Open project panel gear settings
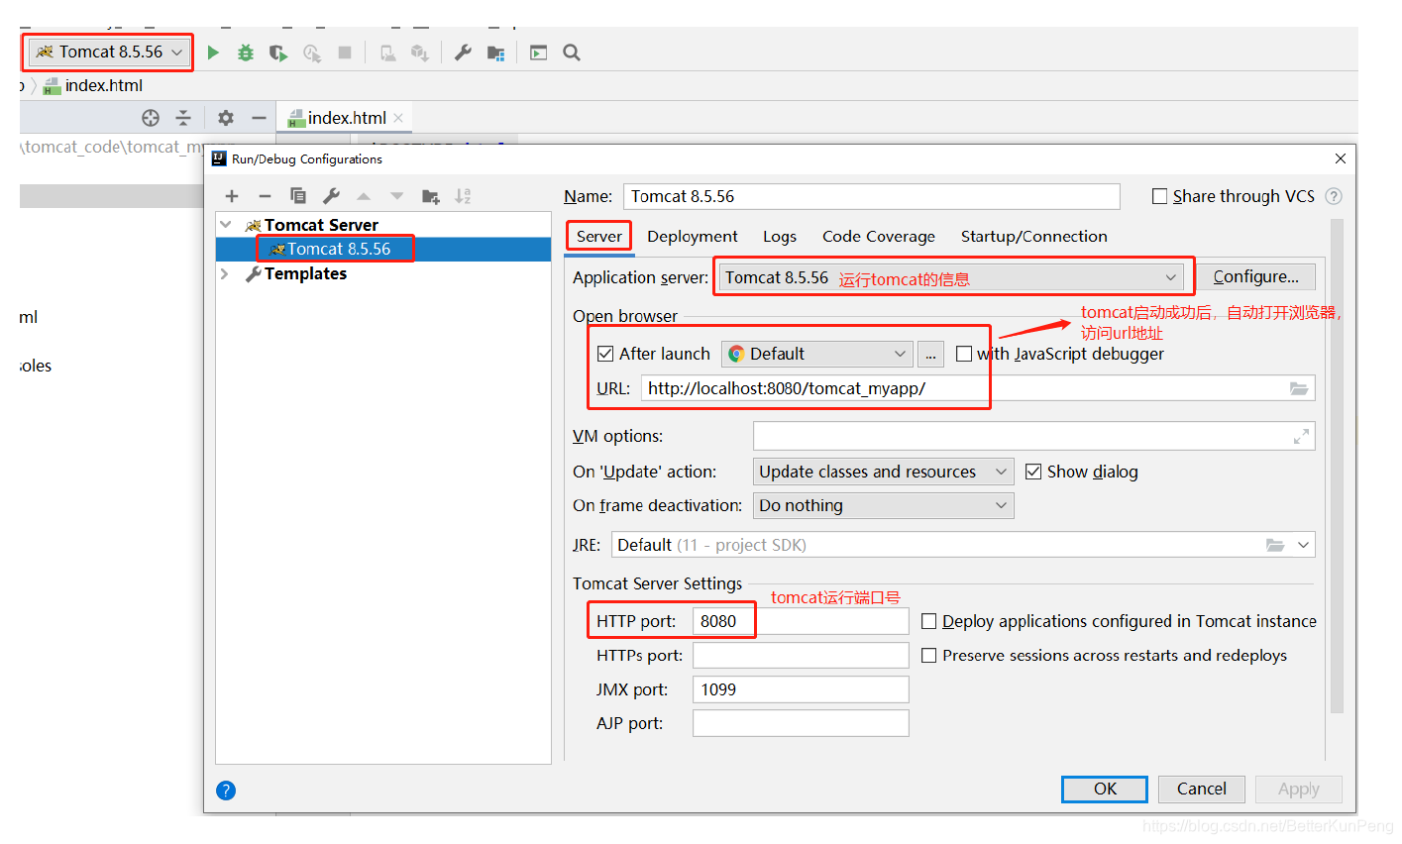This screenshot has width=1402, height=844. point(226,118)
